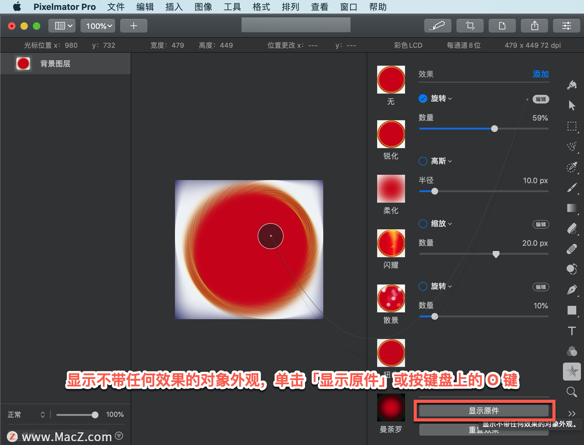Select the Arrange arrow tool
The image size is (584, 445).
(x=572, y=105)
